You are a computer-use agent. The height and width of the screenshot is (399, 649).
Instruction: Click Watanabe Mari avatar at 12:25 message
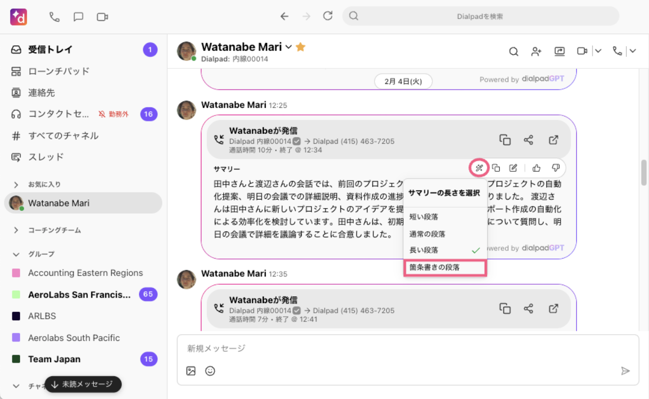(186, 110)
